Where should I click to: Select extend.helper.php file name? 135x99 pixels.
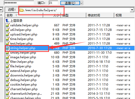23,71
